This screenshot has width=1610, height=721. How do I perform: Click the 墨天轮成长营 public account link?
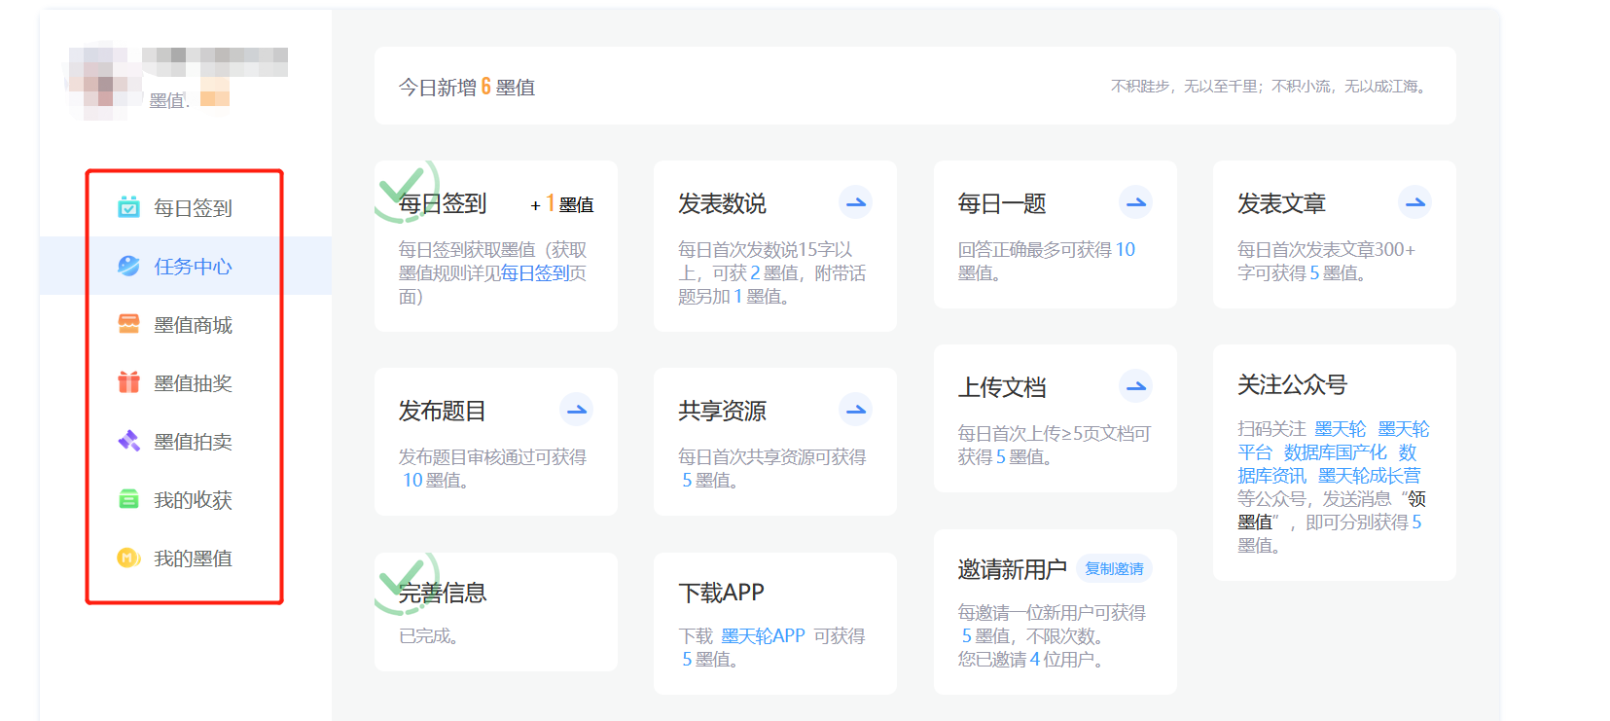point(1369,476)
